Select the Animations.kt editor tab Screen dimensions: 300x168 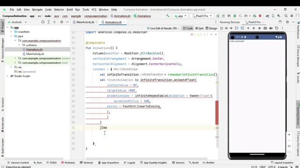tap(113, 22)
